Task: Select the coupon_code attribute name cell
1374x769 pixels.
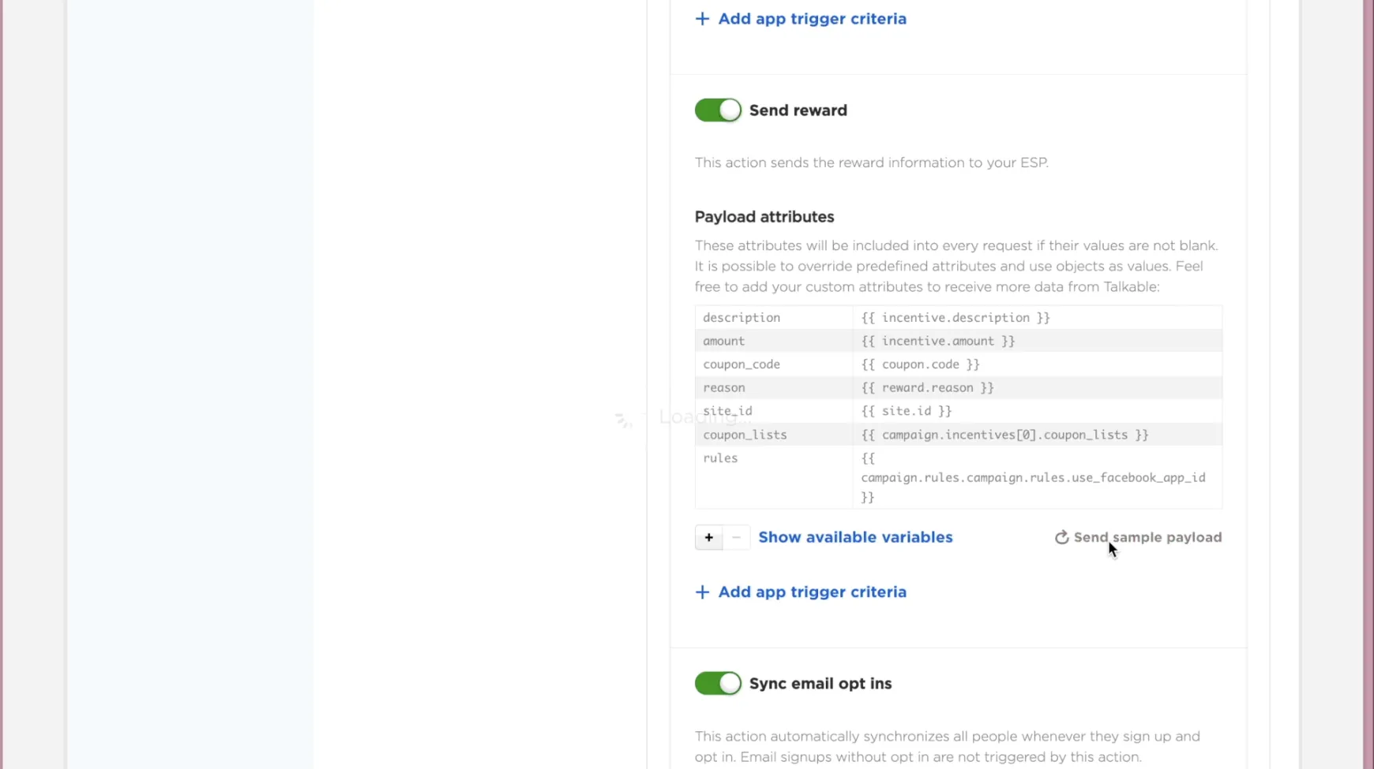Action: (x=774, y=364)
